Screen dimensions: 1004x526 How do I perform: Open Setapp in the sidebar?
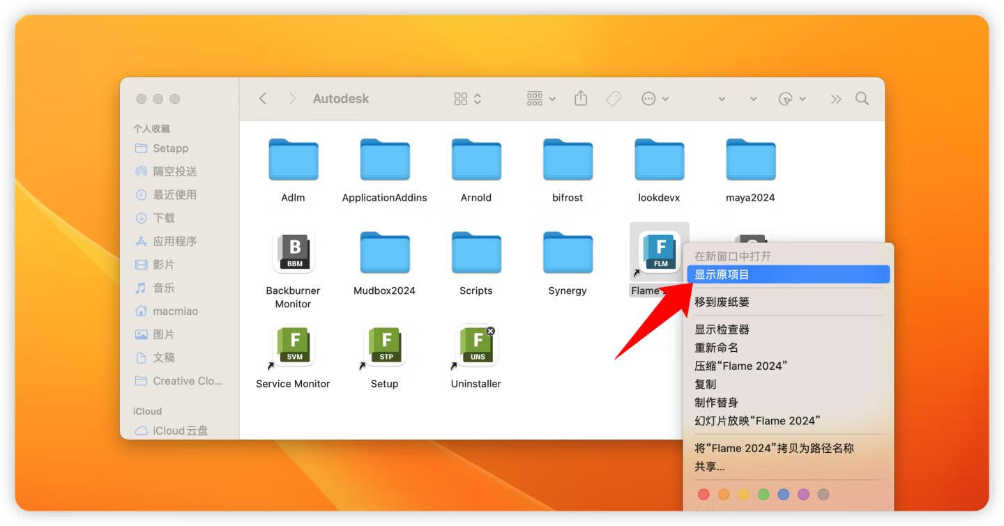click(x=171, y=148)
